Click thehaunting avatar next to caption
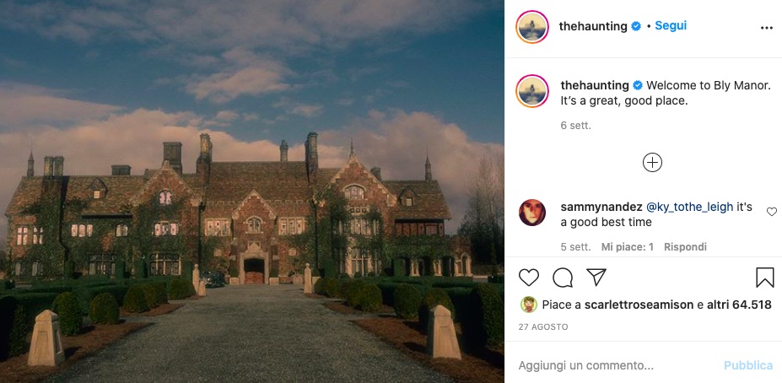 [x=532, y=91]
